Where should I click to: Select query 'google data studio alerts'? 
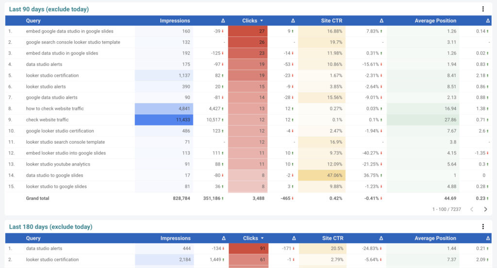(51, 98)
